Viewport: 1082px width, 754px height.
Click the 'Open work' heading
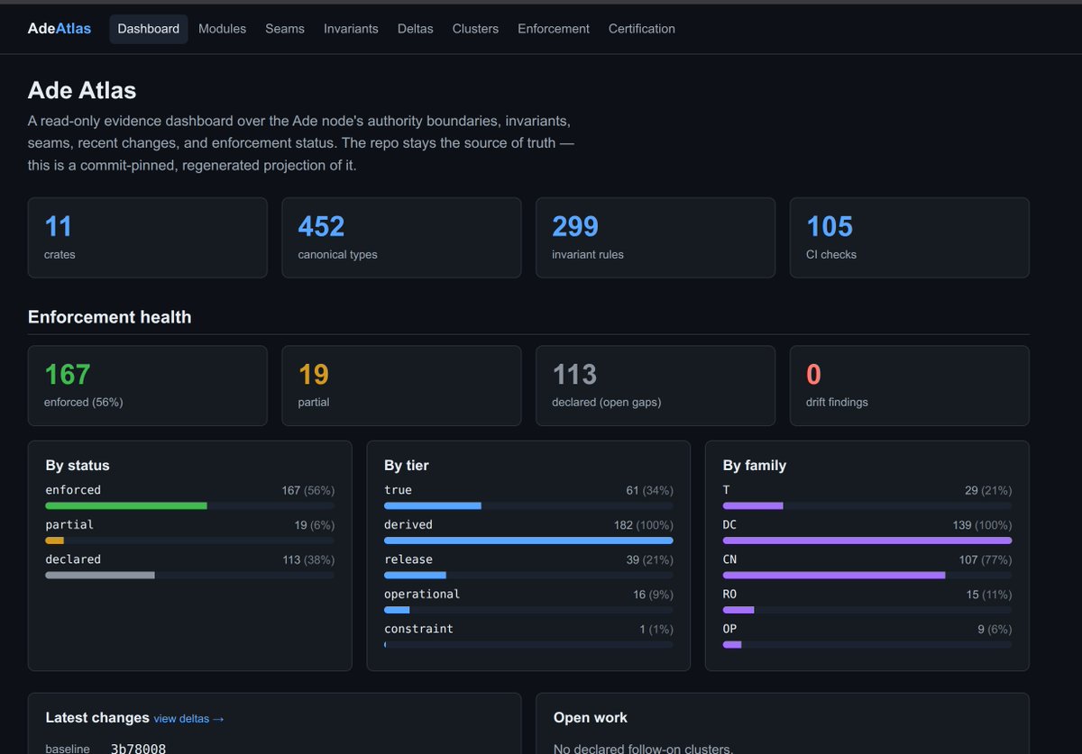point(591,718)
